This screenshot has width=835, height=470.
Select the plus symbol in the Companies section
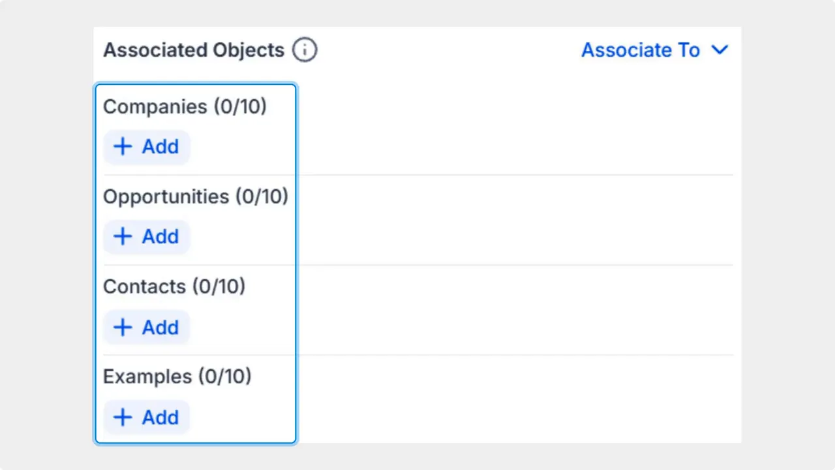(123, 147)
